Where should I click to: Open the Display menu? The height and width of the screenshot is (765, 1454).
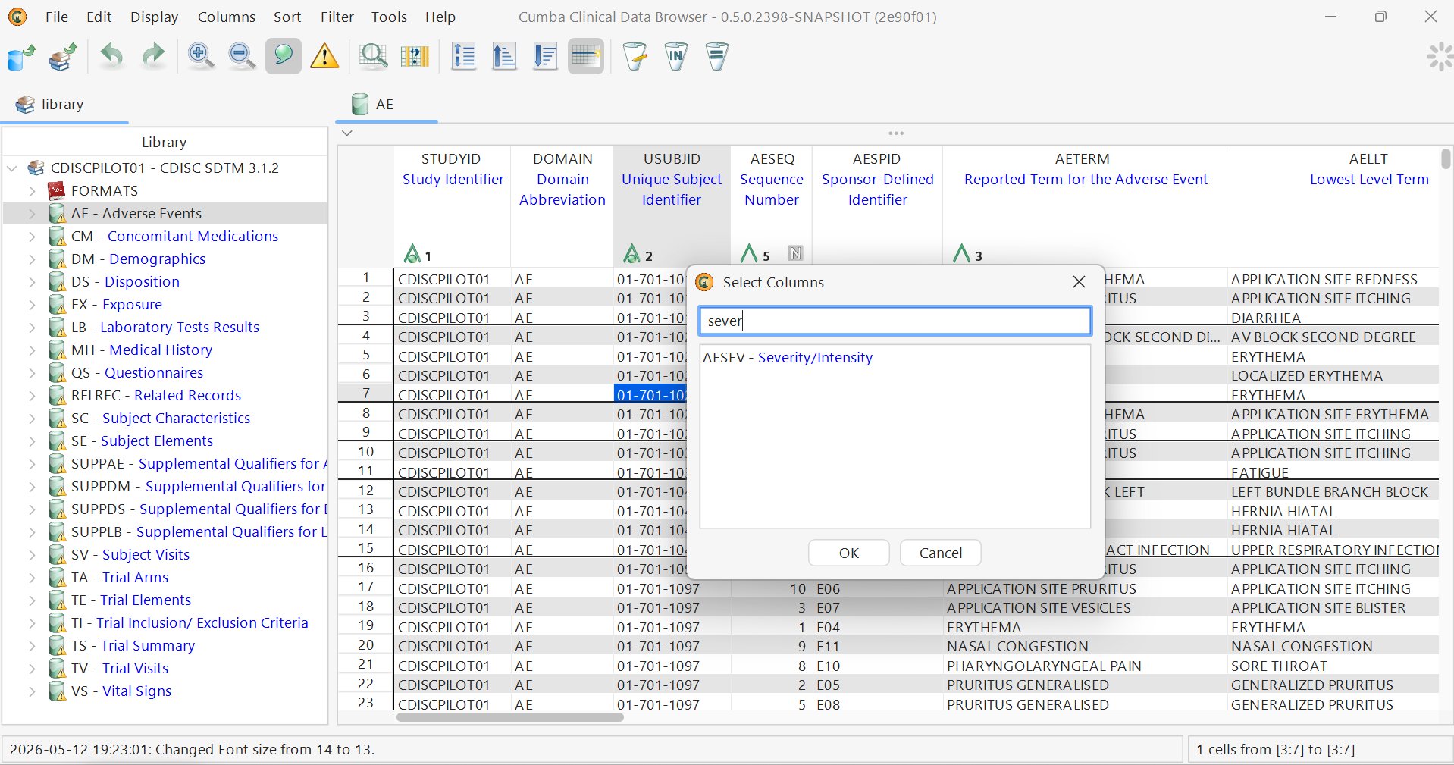coord(154,17)
